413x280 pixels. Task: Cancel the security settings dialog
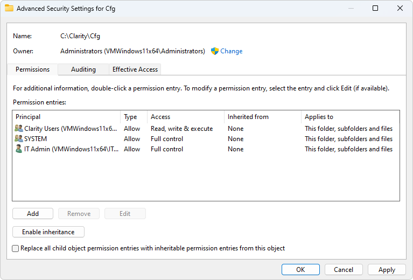pos(344,270)
